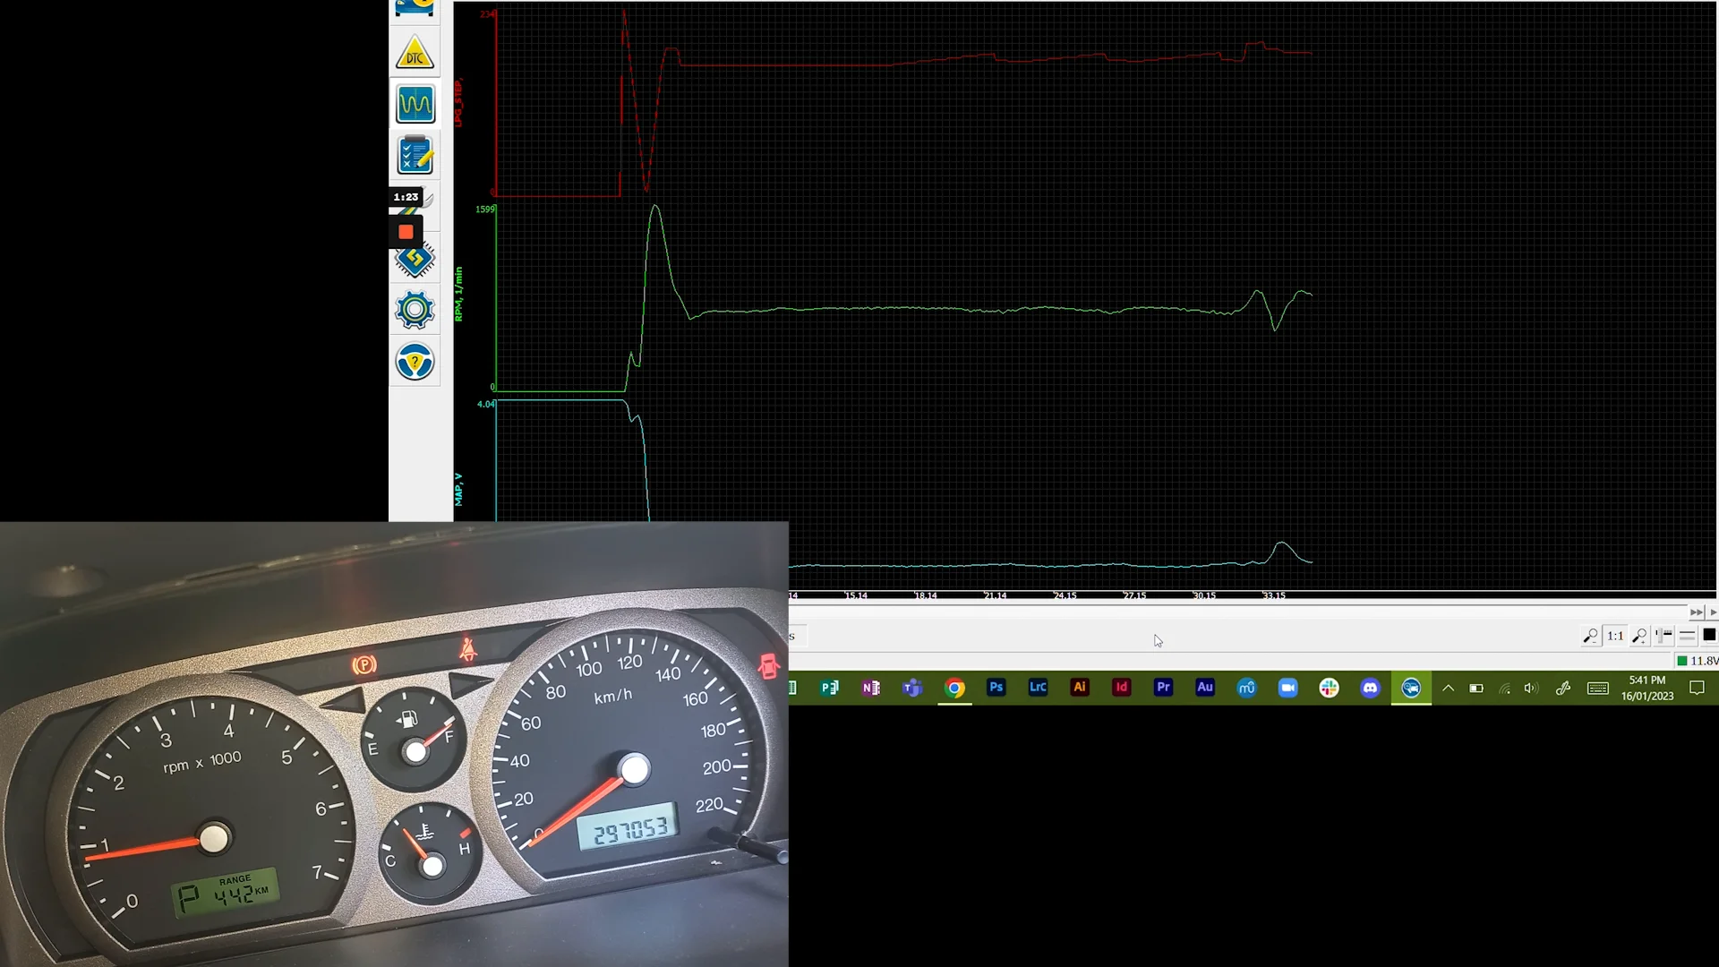Stop the recording with the orange square
Viewport: 1719px width, 967px height.
pos(406,231)
